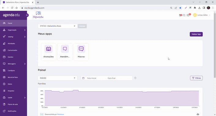
Task: Select the Elefantinho Roxo browser tab
Action: click(x=18, y=2)
